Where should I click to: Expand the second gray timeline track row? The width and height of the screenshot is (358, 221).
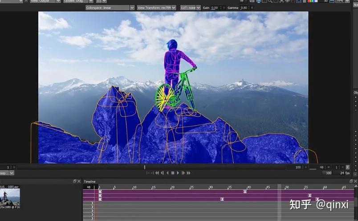[x=93, y=207]
